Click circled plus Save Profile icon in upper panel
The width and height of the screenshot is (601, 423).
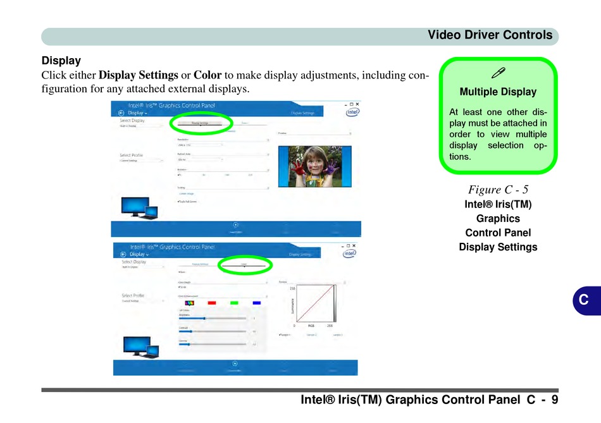236,225
